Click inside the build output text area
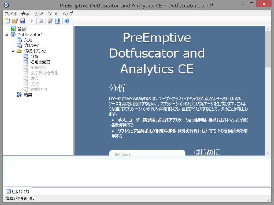This screenshot has width=274, height=205. pyautogui.click(x=137, y=172)
